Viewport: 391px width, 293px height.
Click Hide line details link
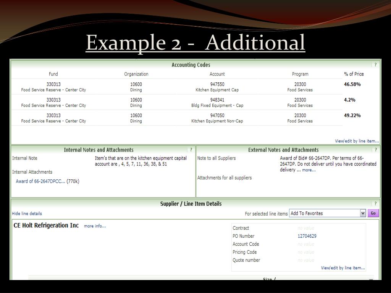27,214
